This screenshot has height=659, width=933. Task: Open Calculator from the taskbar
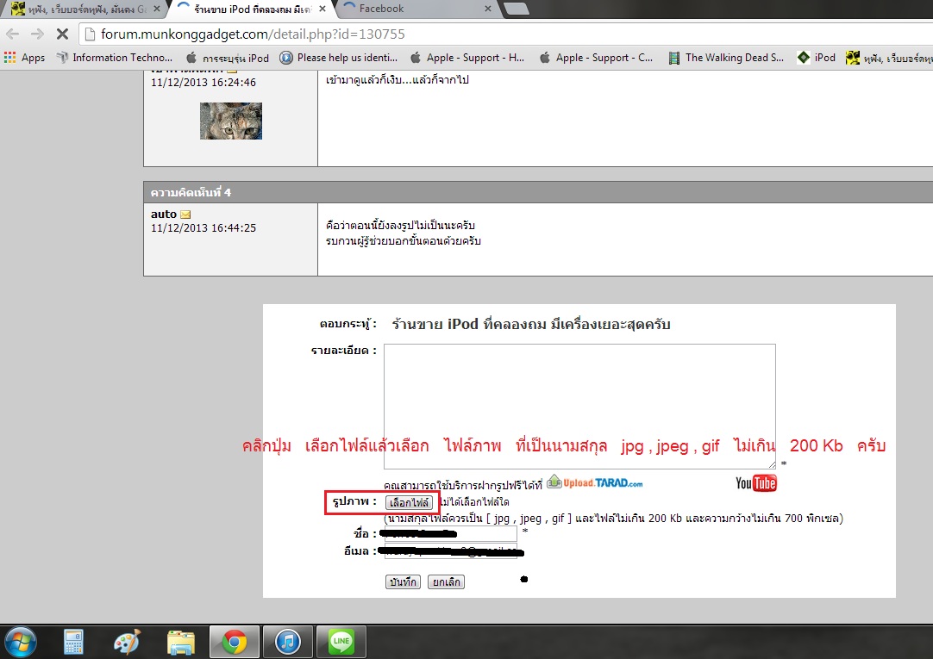tap(73, 642)
